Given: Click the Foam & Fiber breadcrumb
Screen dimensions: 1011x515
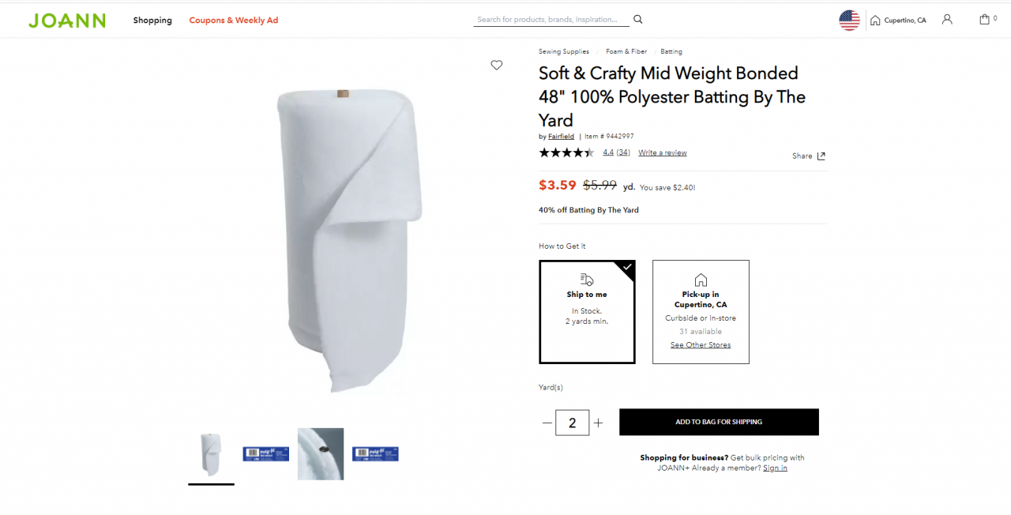Looking at the screenshot, I should [x=626, y=51].
